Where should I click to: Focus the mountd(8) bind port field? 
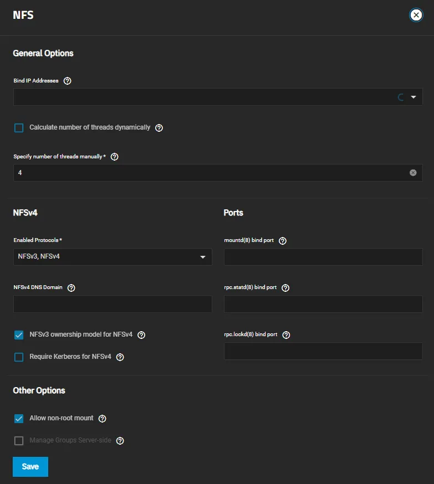(323, 256)
